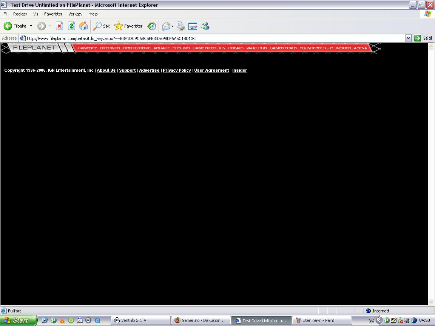Switch to Uten navn - Paint taskbar button
Viewport: 435px width, 326px height.
tap(322, 320)
